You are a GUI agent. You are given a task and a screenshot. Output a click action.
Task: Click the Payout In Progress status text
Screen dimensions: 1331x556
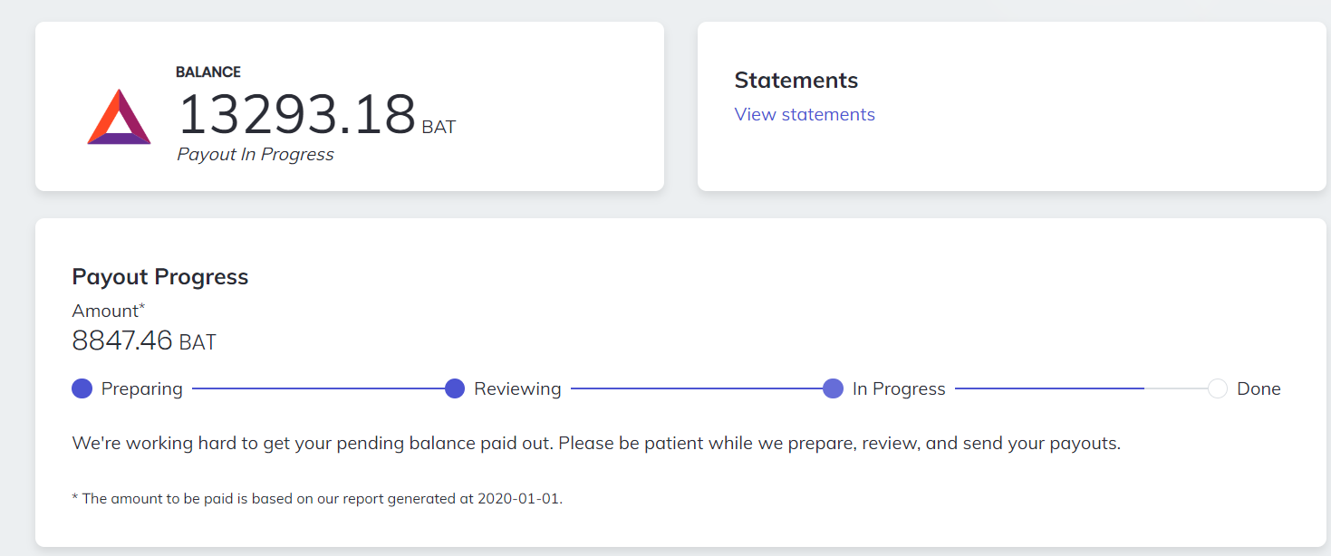tap(256, 155)
